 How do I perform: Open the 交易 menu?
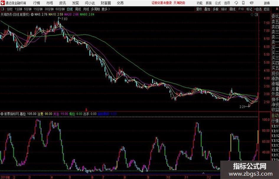120,3
